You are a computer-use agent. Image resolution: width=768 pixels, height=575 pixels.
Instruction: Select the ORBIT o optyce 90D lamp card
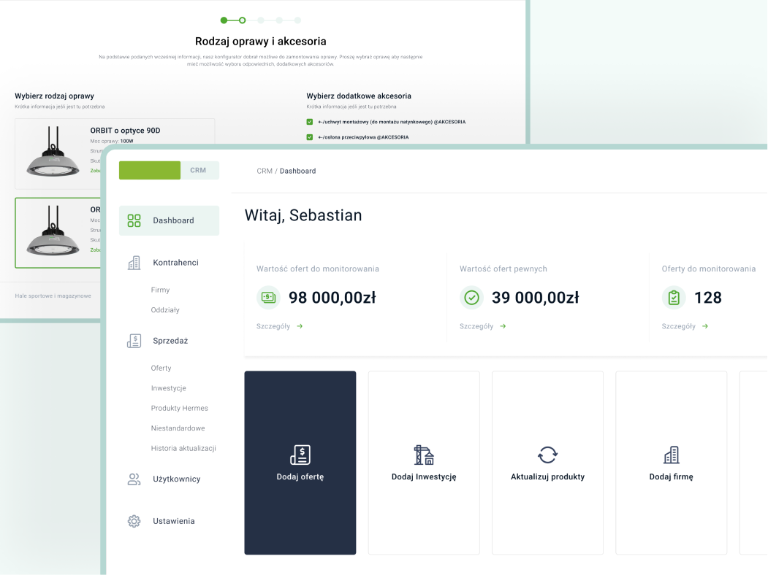pos(115,153)
